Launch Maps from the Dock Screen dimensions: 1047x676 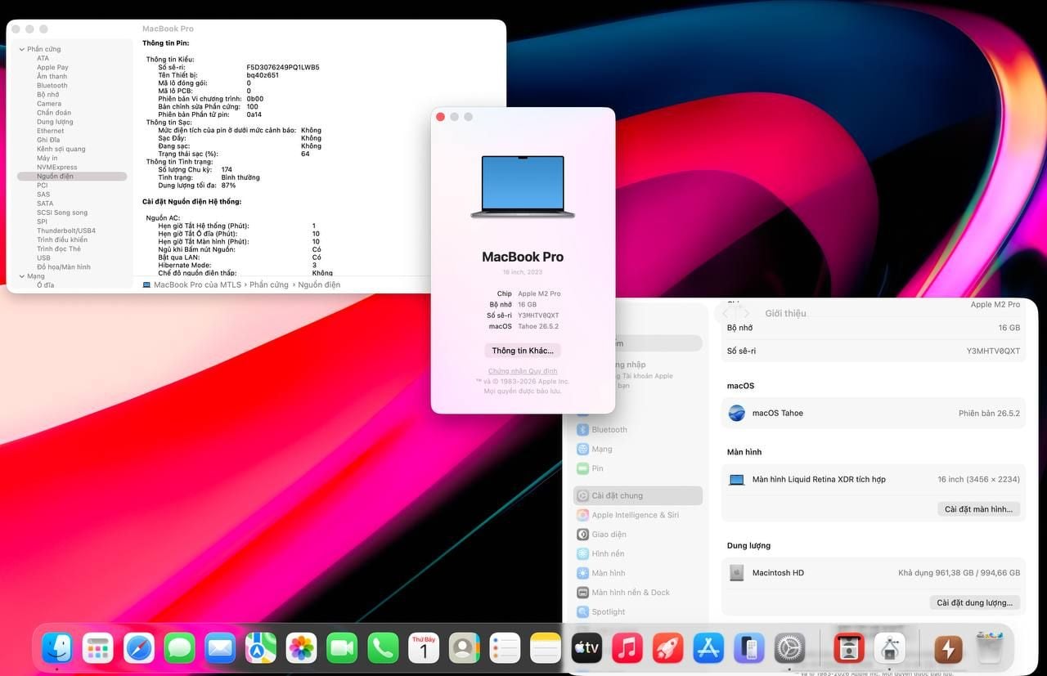[x=261, y=648]
